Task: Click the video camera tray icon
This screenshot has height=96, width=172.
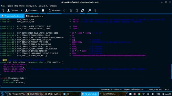Action: click(135, 94)
